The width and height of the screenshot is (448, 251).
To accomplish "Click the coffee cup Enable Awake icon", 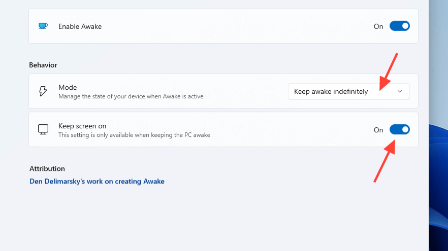I will coord(43,26).
